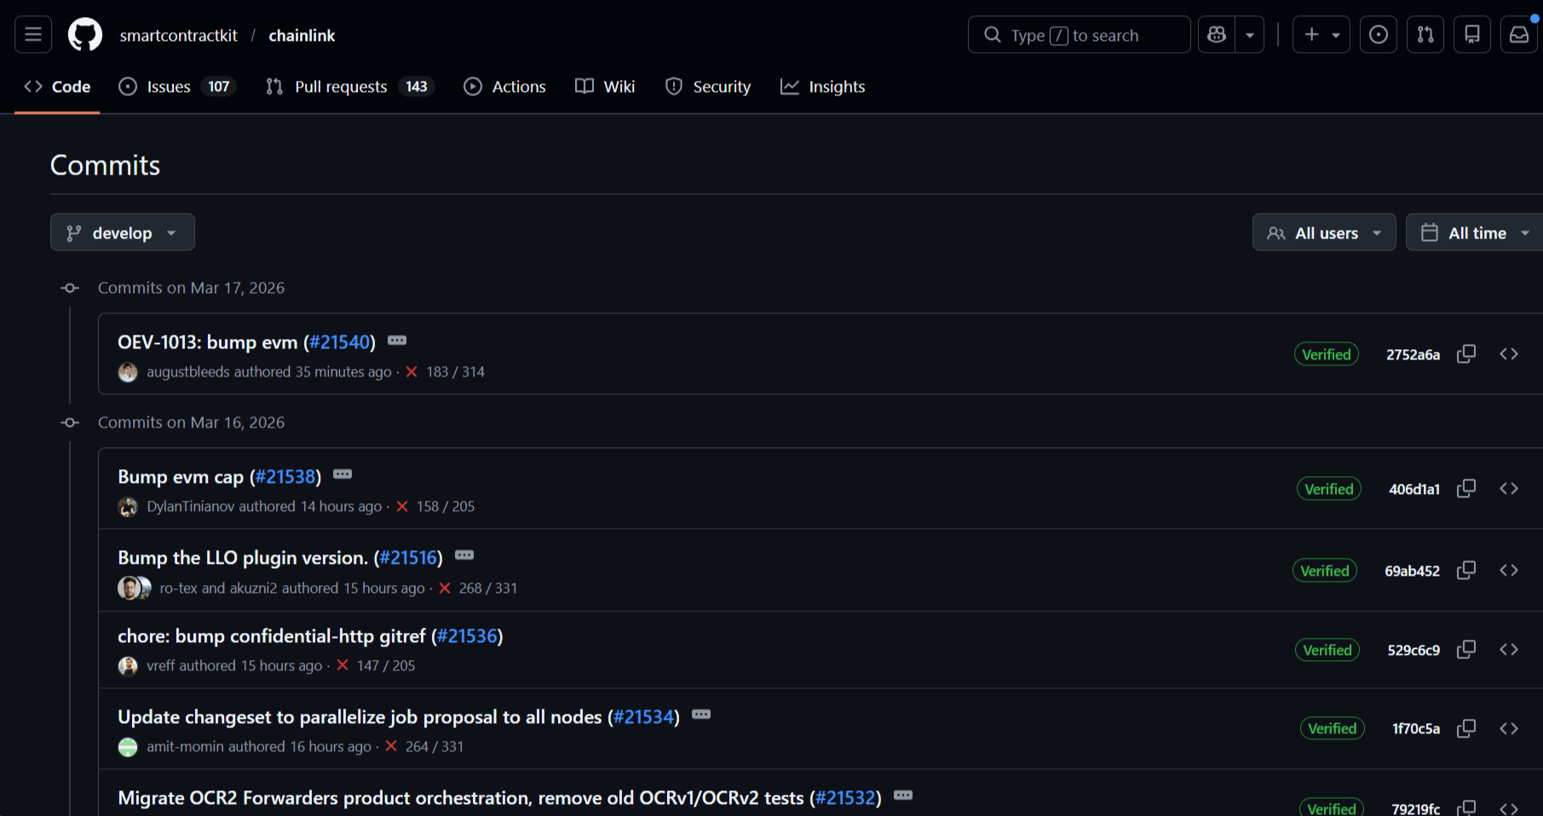The width and height of the screenshot is (1543, 816).
Task: Click the failing check X on Bump evm cap
Action: click(x=401, y=505)
